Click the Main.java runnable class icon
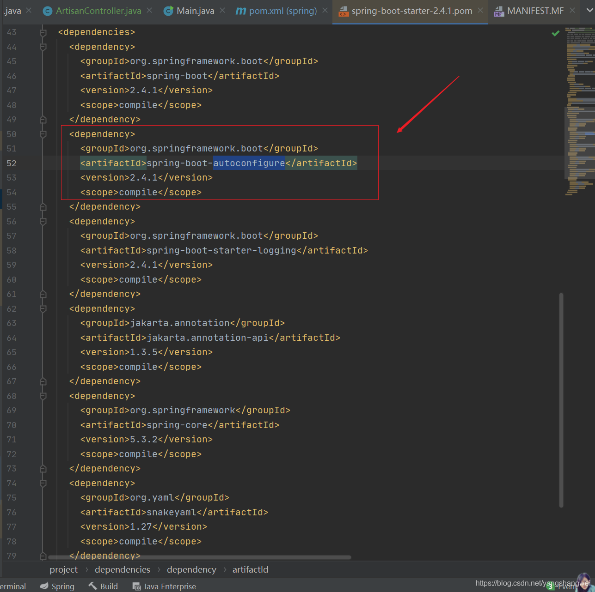Image resolution: width=595 pixels, height=592 pixels. click(x=169, y=11)
